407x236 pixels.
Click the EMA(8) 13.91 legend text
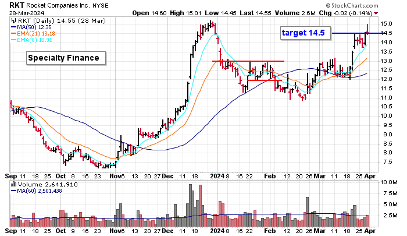pyautogui.click(x=34, y=40)
